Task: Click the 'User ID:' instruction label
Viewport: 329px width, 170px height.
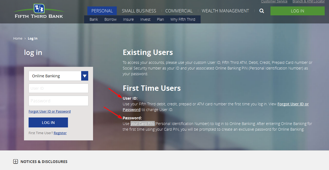Action: point(130,98)
